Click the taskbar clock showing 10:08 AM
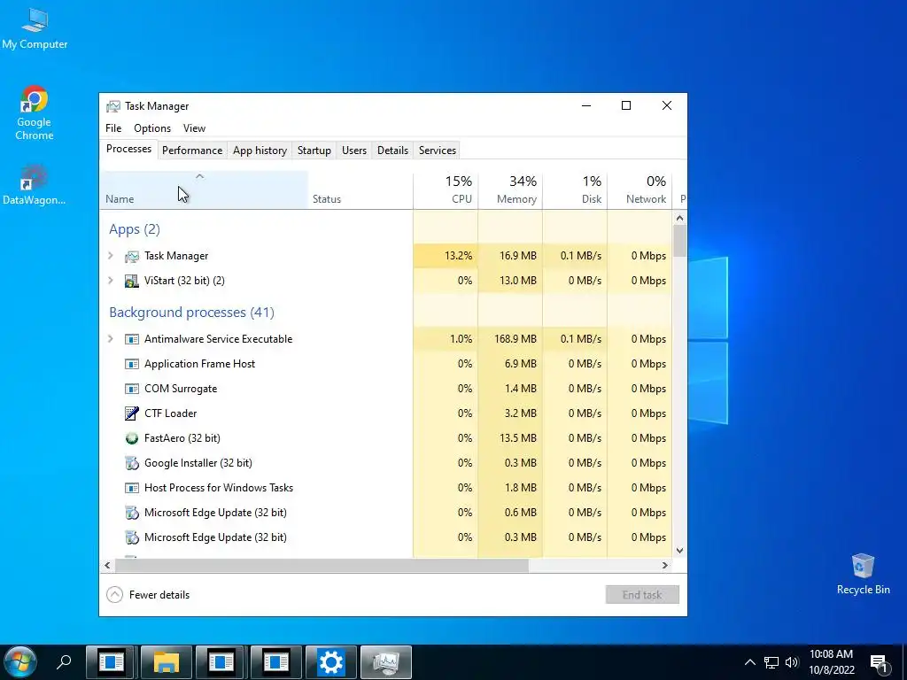The image size is (907, 680). 831,662
